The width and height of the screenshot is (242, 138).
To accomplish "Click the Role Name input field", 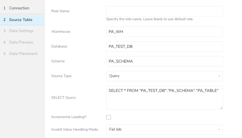I will click(x=164, y=11).
